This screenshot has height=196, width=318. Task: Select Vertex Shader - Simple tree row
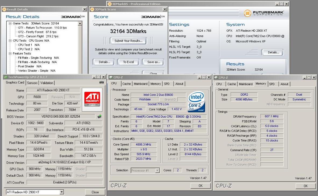37,71
